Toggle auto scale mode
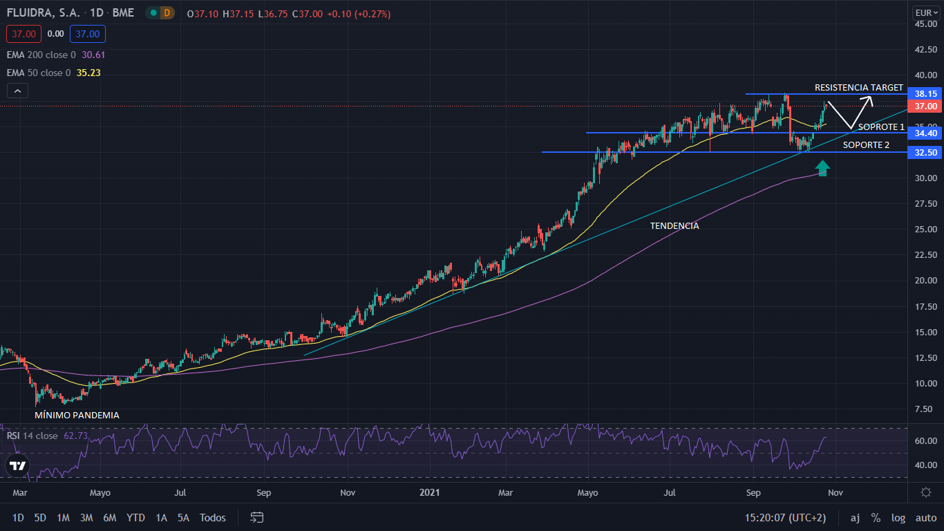 tap(925, 517)
